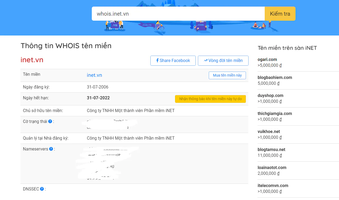Image resolution: width=339 pixels, height=200 pixels.
Task: Click the red inet.vn heading
Action: [x=32, y=60]
